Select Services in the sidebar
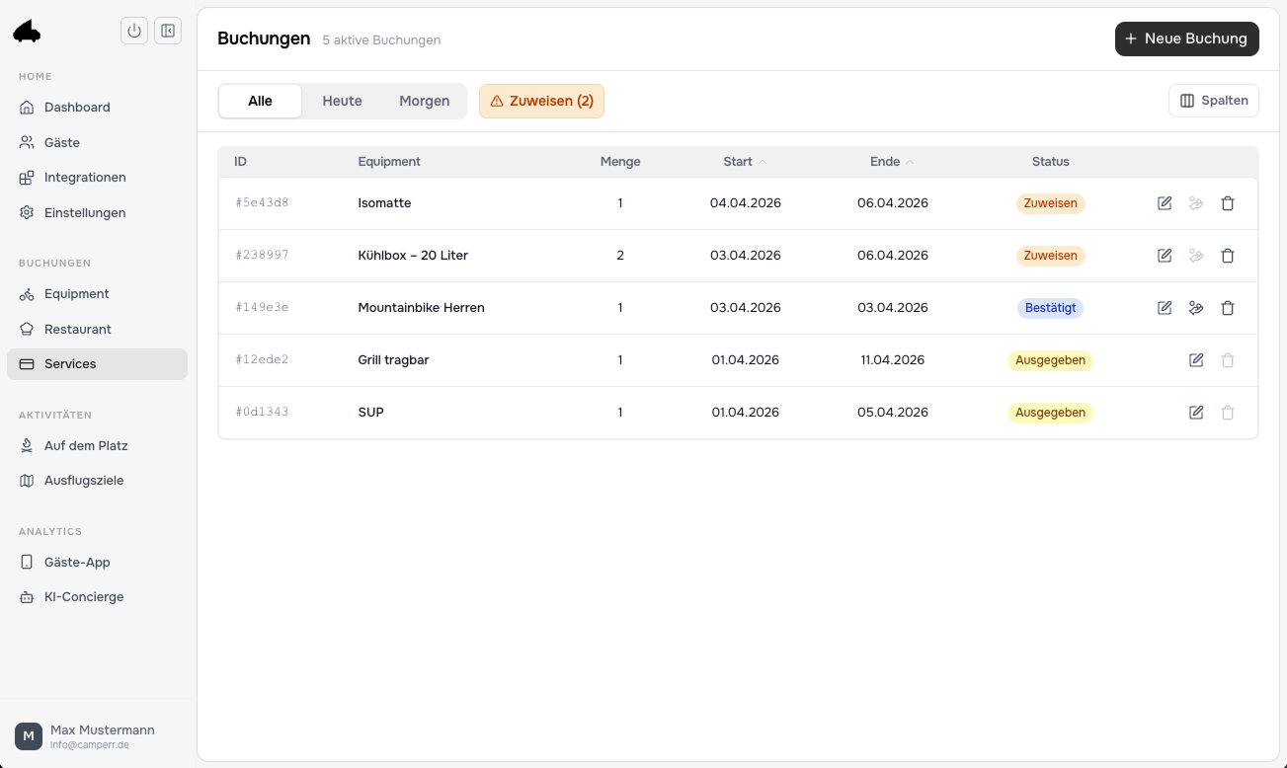The image size is (1287, 768). point(97,364)
